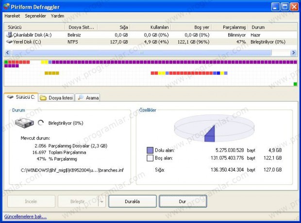Click the first green block in drive map
The height and width of the screenshot is (223, 301).
coord(6,62)
